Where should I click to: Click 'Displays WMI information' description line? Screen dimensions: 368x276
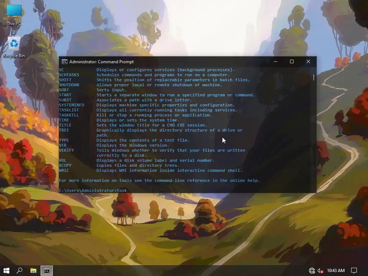click(169, 170)
